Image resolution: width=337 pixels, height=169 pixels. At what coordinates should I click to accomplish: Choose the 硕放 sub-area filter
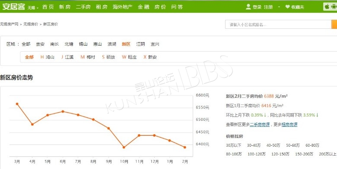coord(108,57)
